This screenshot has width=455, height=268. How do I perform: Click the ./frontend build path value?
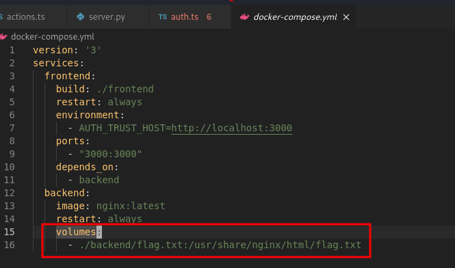(x=125, y=89)
